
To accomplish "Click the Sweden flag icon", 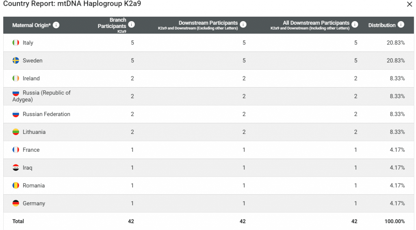I will [16, 60].
